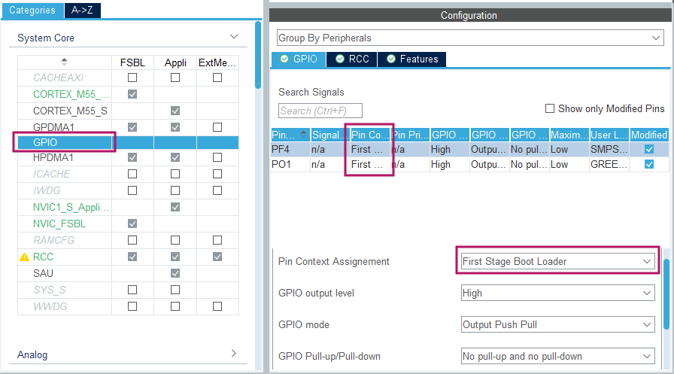Click the SMPS user label cell for PF4
Screen dimensions: 674x374
(609, 149)
